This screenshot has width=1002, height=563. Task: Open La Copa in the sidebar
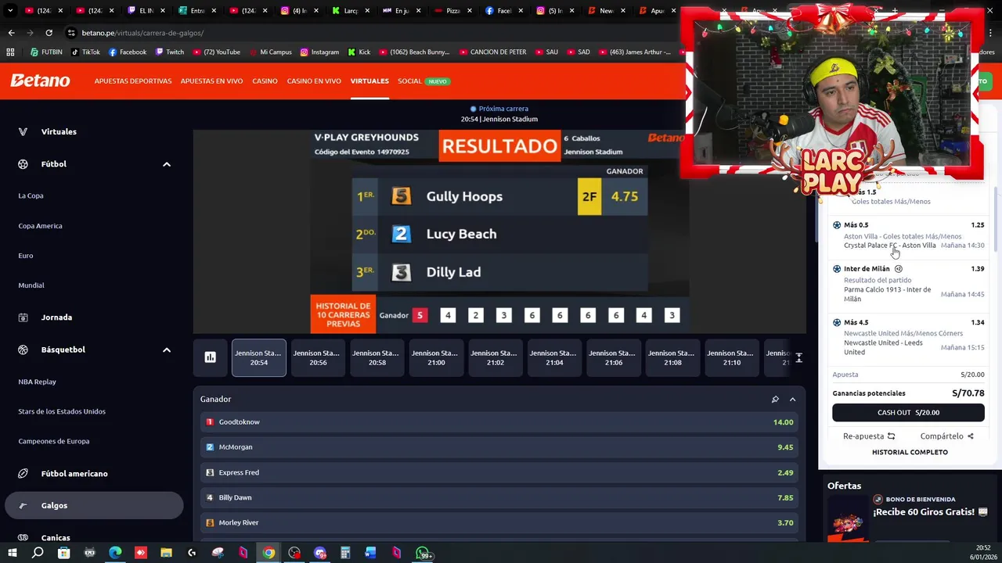[x=31, y=195]
